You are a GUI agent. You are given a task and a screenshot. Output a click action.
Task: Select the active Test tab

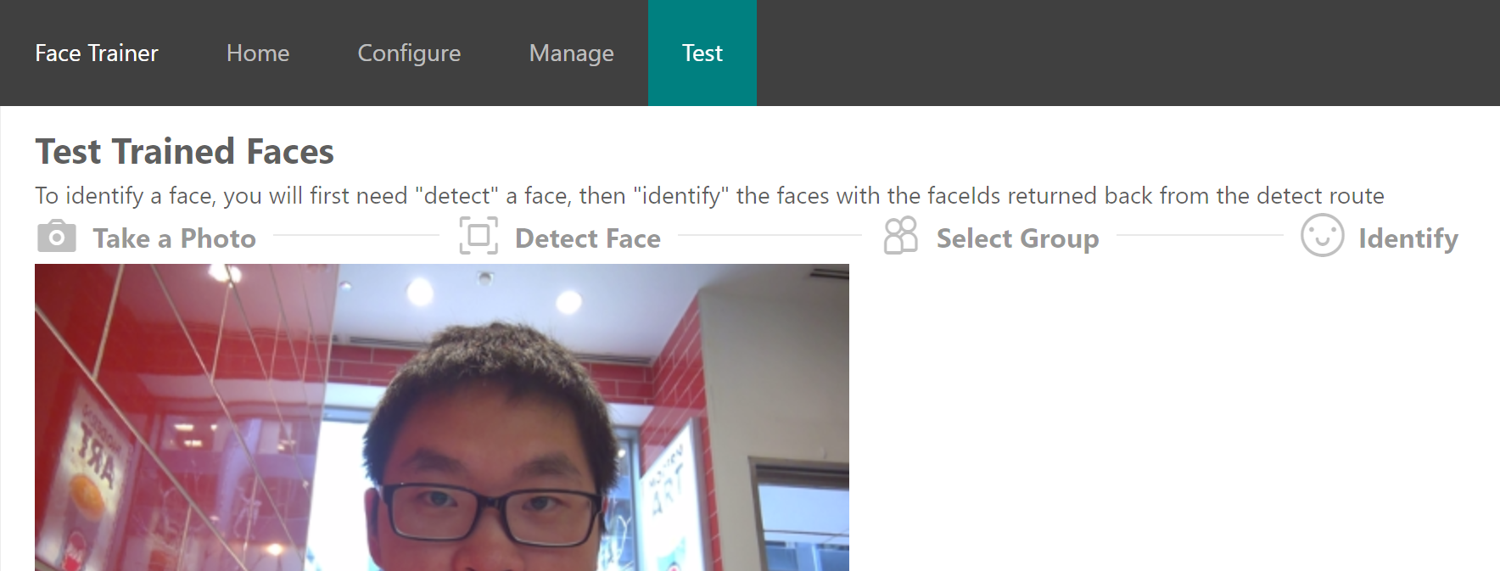tap(702, 53)
